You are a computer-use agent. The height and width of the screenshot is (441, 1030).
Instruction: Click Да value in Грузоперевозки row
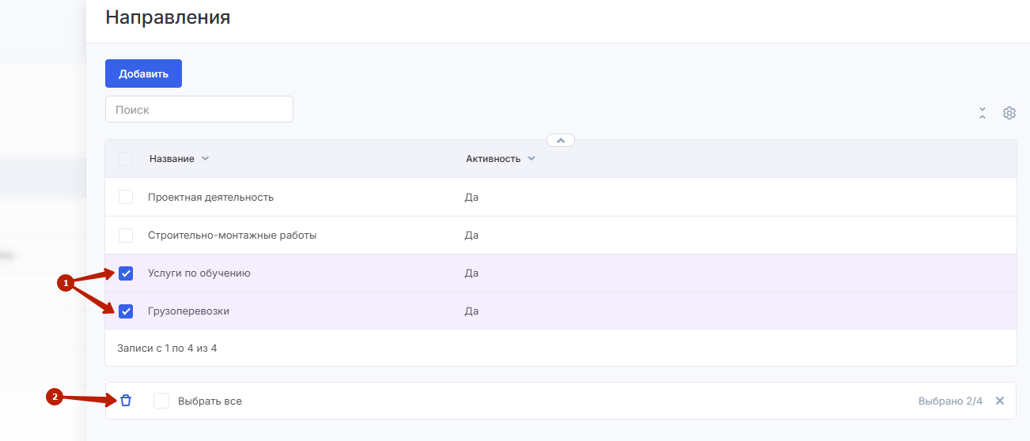(471, 311)
